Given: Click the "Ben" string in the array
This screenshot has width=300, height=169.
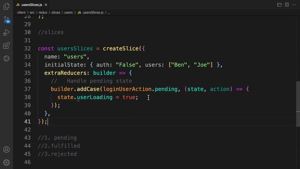Looking at the screenshot, I should (179, 65).
